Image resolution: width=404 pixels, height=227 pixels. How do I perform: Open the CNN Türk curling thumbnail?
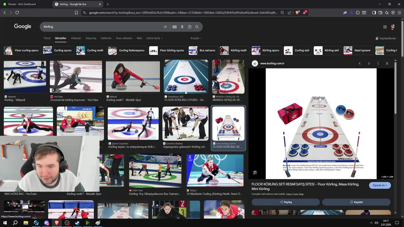(155, 170)
